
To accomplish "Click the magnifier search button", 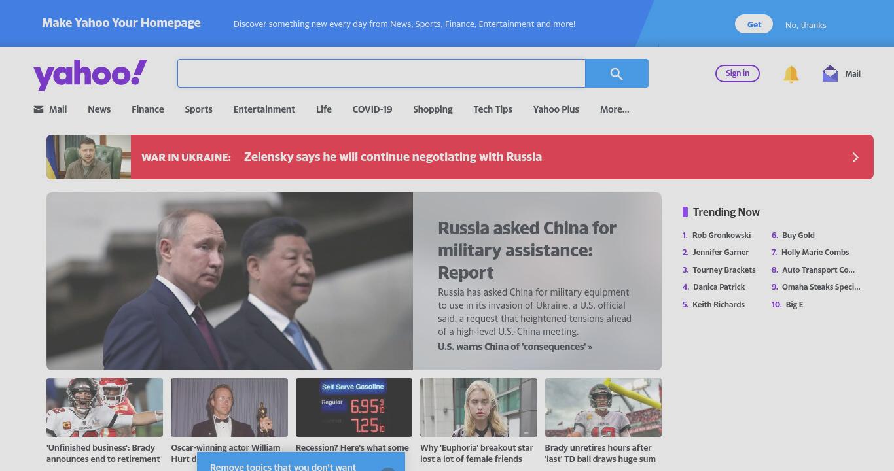I will pyautogui.click(x=617, y=73).
